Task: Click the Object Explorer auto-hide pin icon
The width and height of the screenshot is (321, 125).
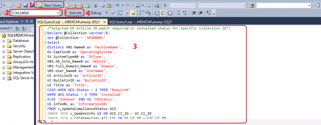Action: [x=27, y=22]
